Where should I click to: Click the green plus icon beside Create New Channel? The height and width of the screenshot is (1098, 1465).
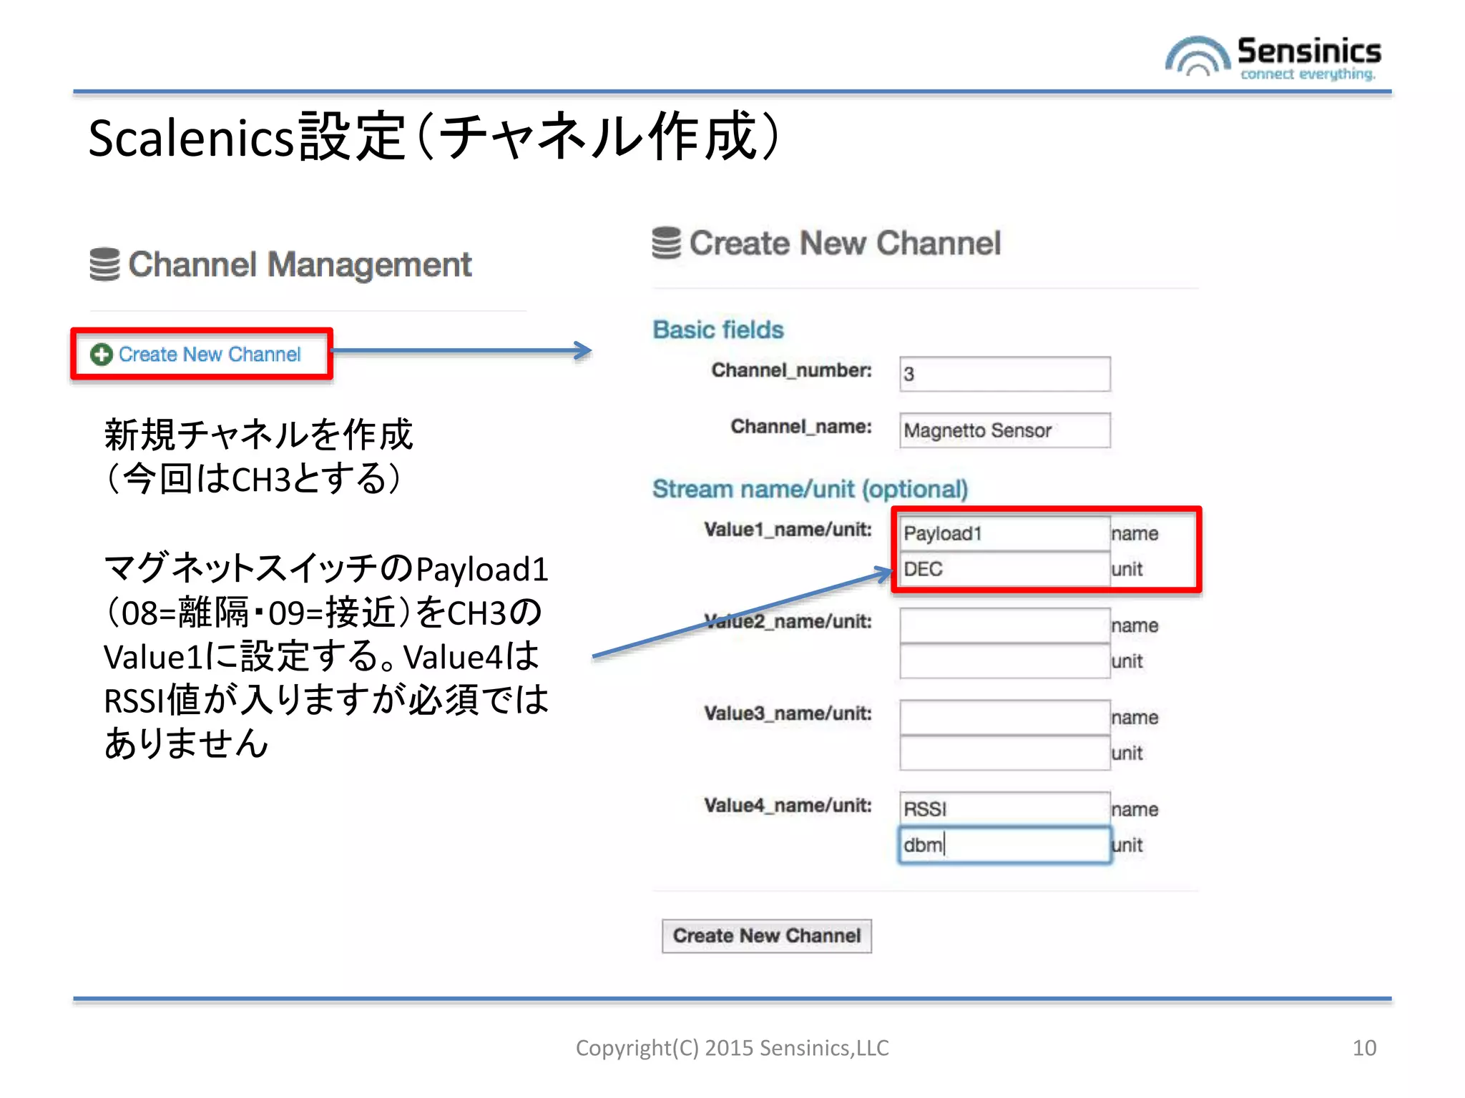(102, 354)
